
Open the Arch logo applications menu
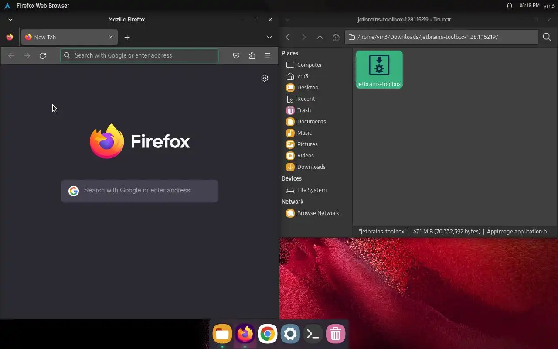coord(7,6)
